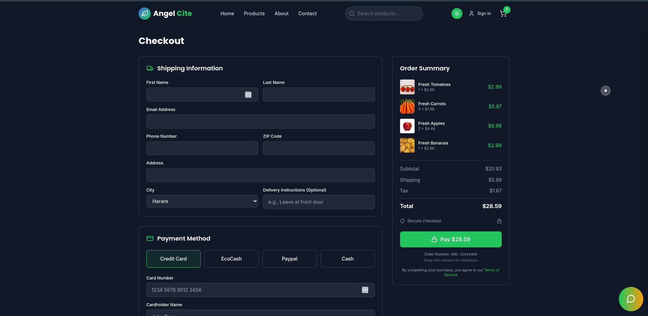648x316 pixels.
Task: Click the lock icon beside Secure checkout
Action: tap(499, 221)
